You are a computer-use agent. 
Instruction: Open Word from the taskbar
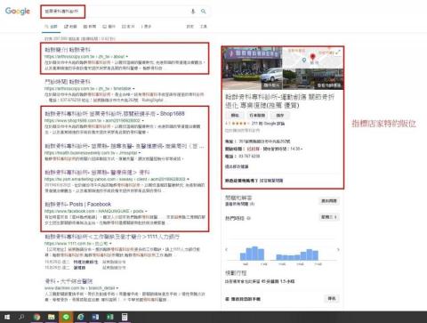(x=95, y=317)
